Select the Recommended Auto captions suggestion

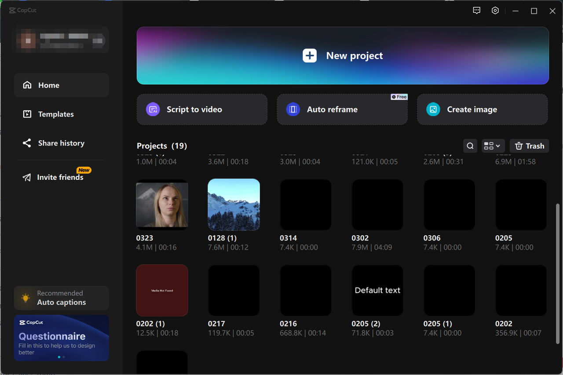pos(61,298)
